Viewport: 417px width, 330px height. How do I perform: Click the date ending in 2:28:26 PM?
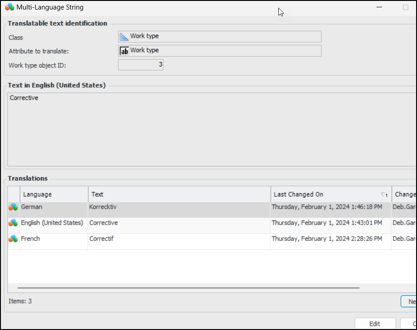(x=327, y=239)
